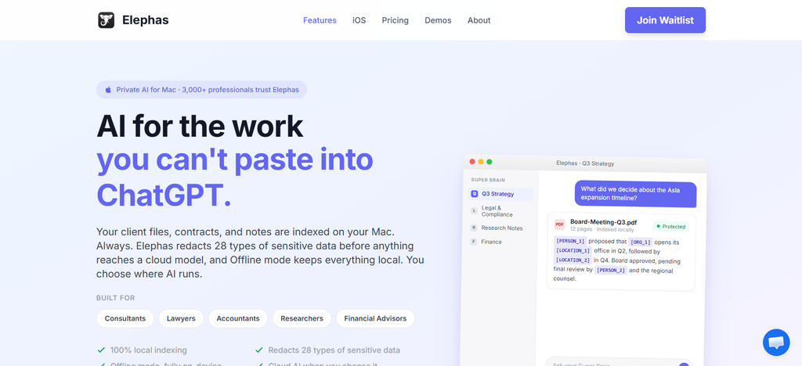This screenshot has width=802, height=366.
Task: Click the Elephas brand name
Action: click(145, 20)
